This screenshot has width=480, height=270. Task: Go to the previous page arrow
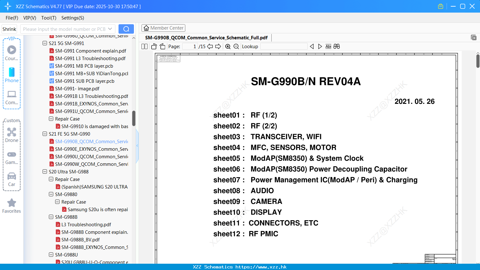[210, 47]
